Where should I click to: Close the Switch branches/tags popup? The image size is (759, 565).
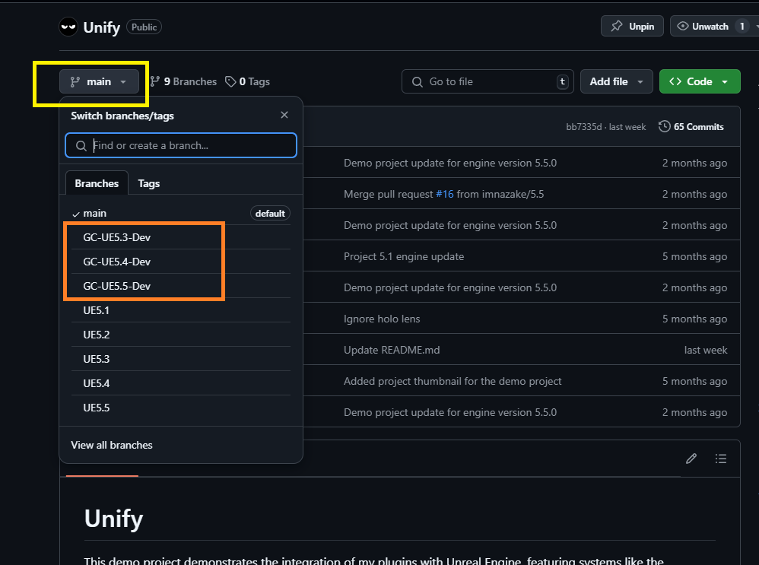(284, 115)
